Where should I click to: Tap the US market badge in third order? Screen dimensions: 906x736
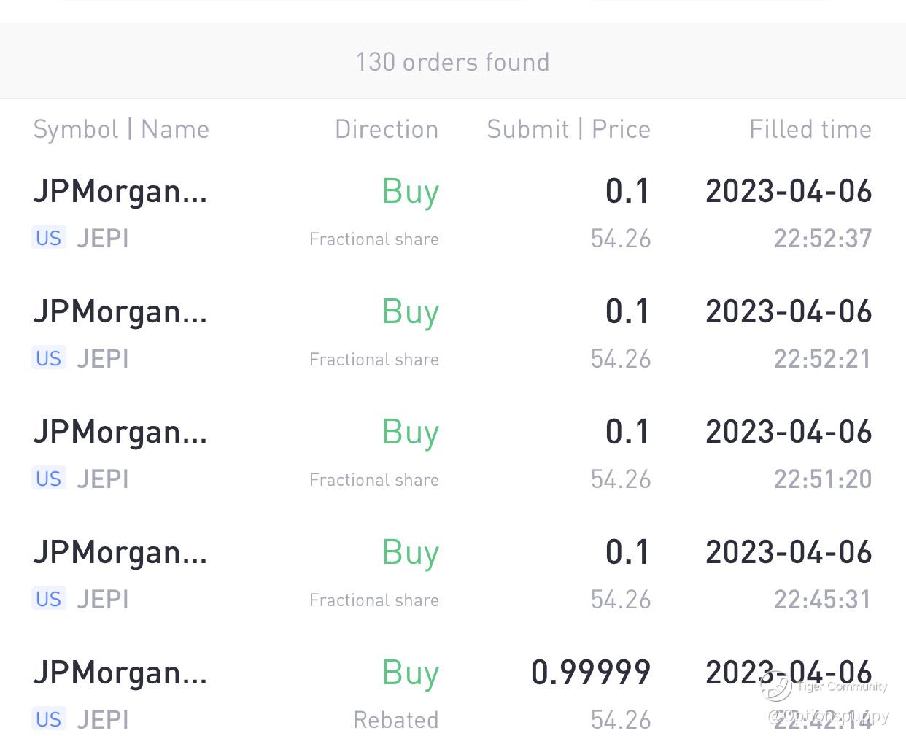pos(49,479)
